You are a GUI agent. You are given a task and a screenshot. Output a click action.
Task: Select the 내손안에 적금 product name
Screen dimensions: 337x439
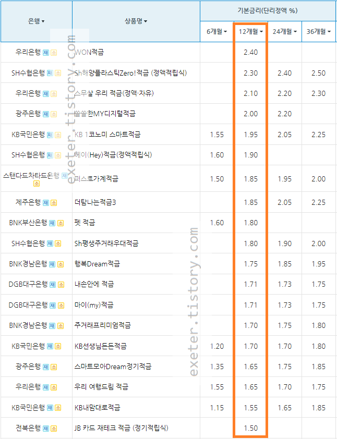click(x=94, y=284)
